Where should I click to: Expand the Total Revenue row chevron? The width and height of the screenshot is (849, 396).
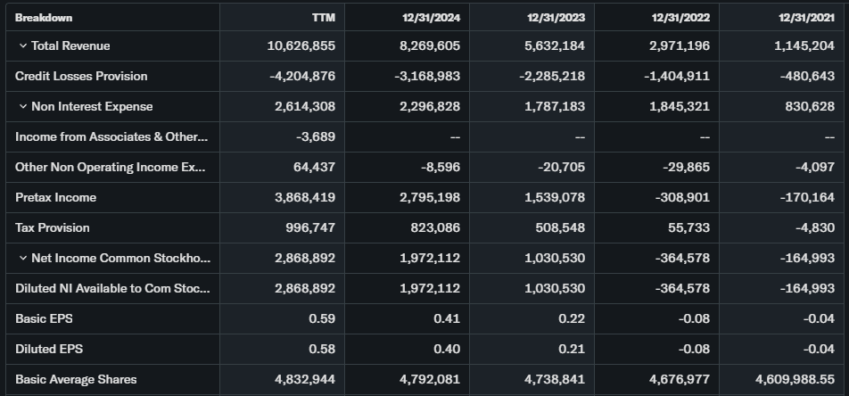click(22, 45)
